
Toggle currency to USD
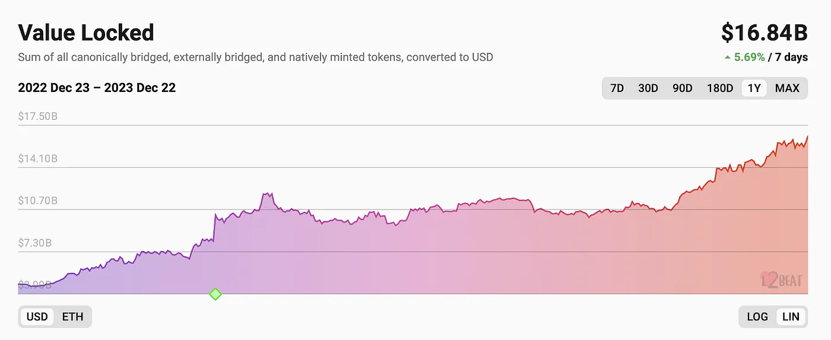(x=37, y=316)
